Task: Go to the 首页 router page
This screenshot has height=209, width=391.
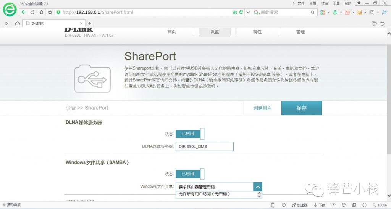Action: (x=171, y=32)
